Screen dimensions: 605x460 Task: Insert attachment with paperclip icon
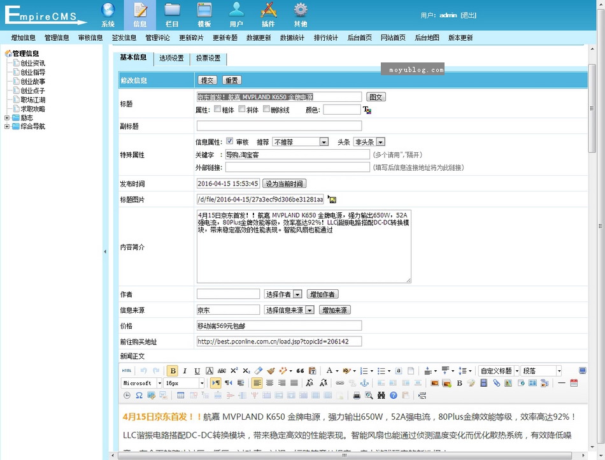click(496, 383)
